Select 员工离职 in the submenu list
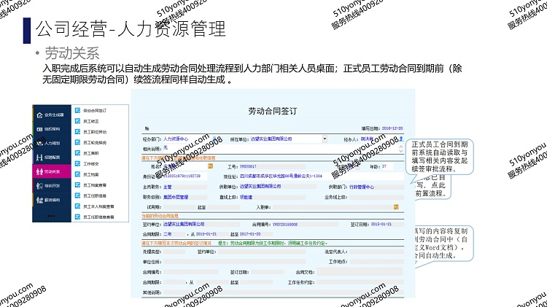Screen dimensions: 547x307 [90, 154]
